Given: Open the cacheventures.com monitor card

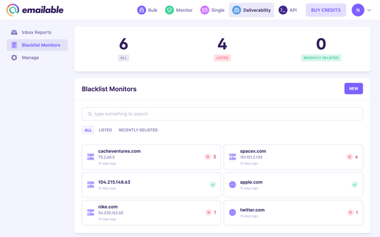Looking at the screenshot, I should click(151, 157).
